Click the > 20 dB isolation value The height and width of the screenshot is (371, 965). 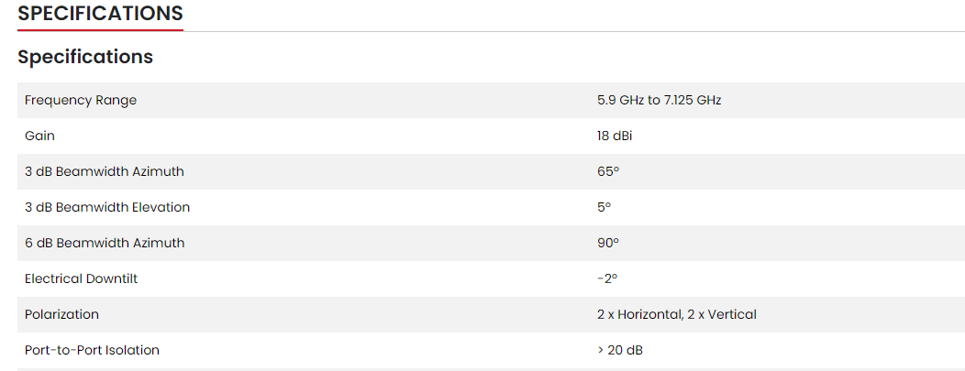click(x=620, y=350)
